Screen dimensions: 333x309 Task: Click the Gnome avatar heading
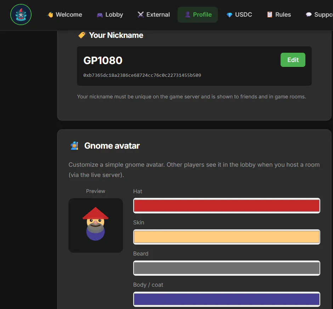coord(112,146)
